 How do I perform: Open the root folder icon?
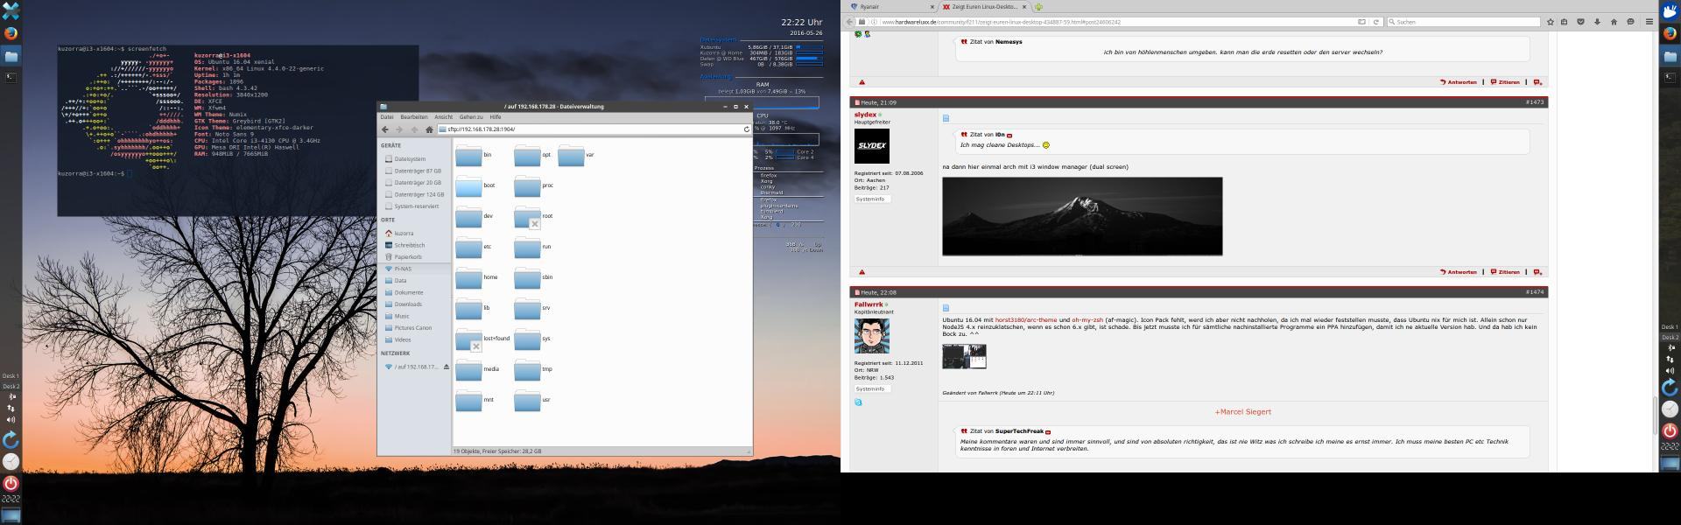click(x=527, y=216)
